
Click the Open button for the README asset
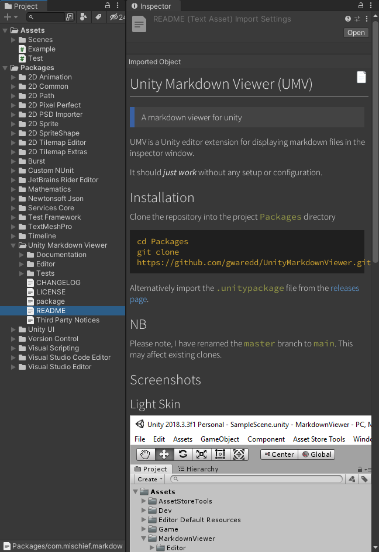356,32
